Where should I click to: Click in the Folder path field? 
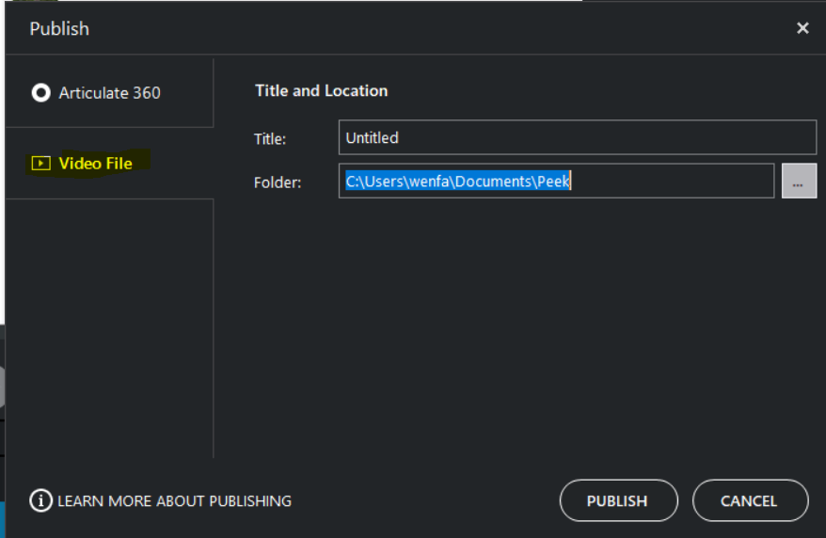[x=556, y=182]
